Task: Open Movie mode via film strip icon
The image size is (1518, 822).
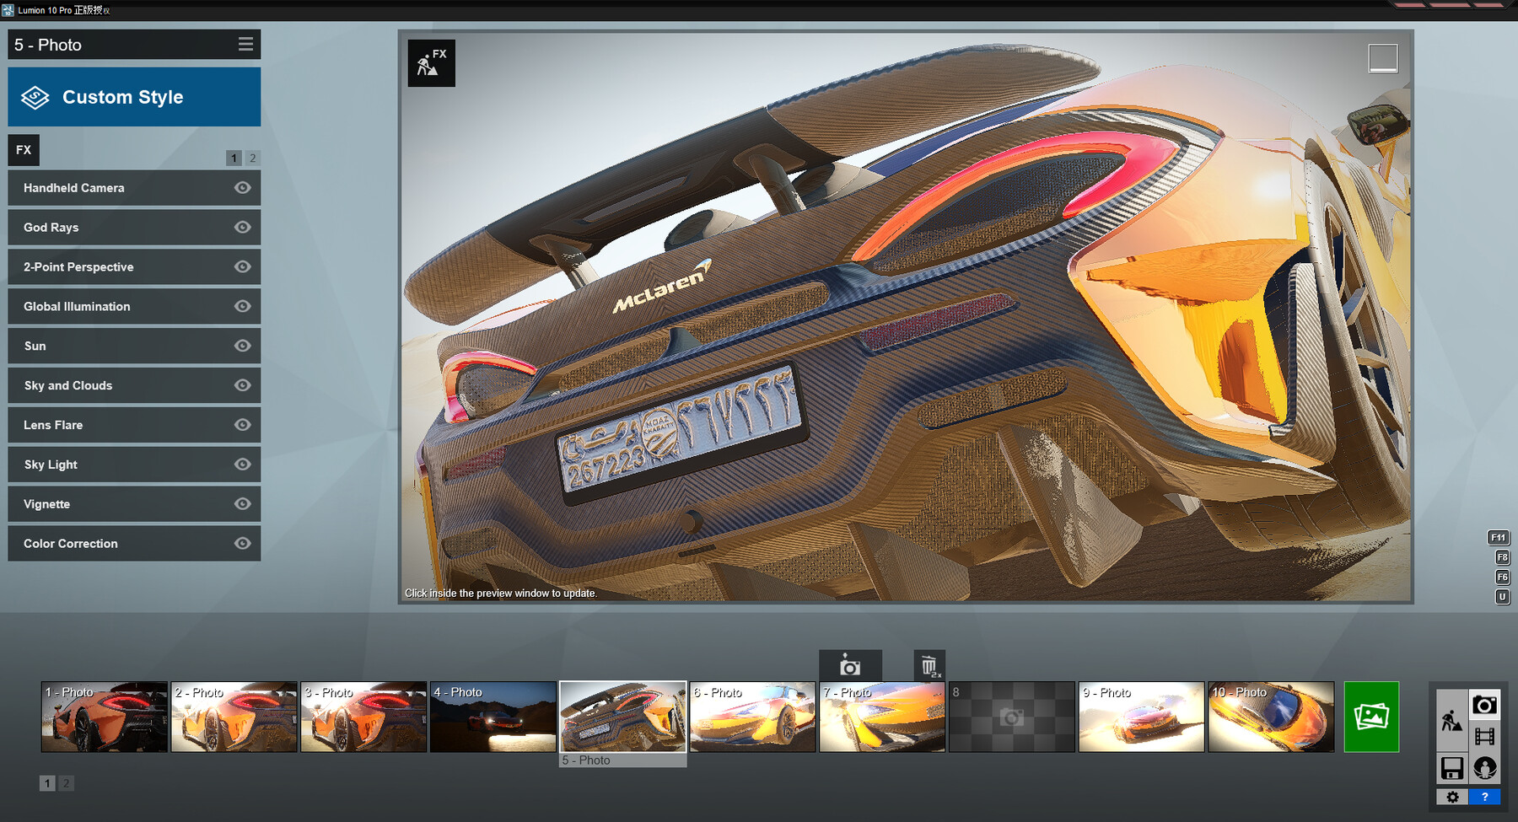Action: 1484,737
